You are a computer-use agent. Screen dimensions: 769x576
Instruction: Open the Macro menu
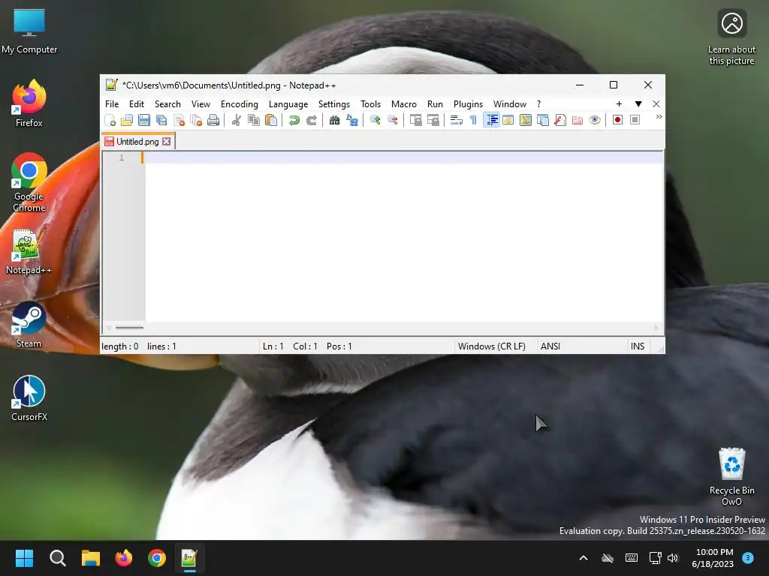click(403, 103)
